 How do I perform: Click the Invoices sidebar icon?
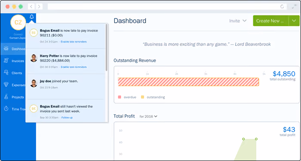point(6,61)
